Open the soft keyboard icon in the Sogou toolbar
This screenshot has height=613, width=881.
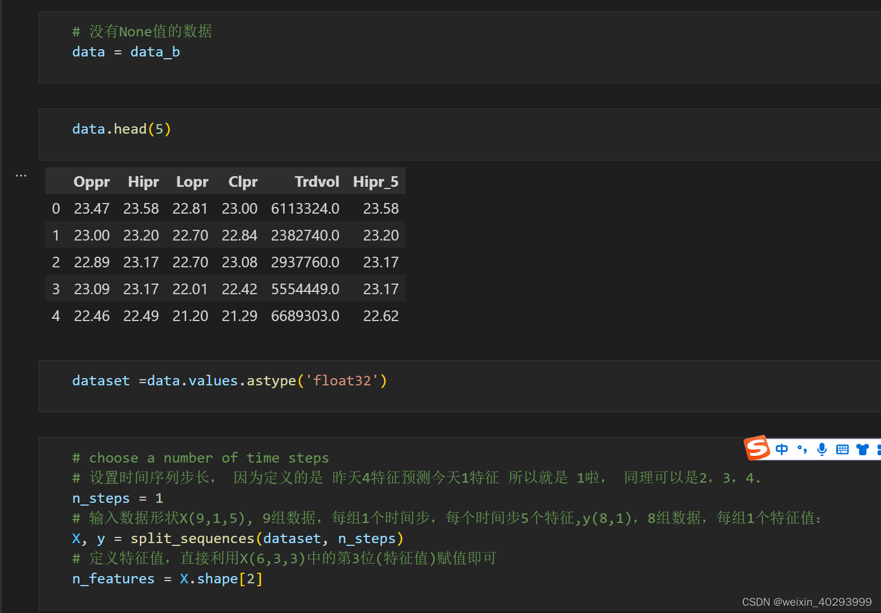click(x=842, y=449)
